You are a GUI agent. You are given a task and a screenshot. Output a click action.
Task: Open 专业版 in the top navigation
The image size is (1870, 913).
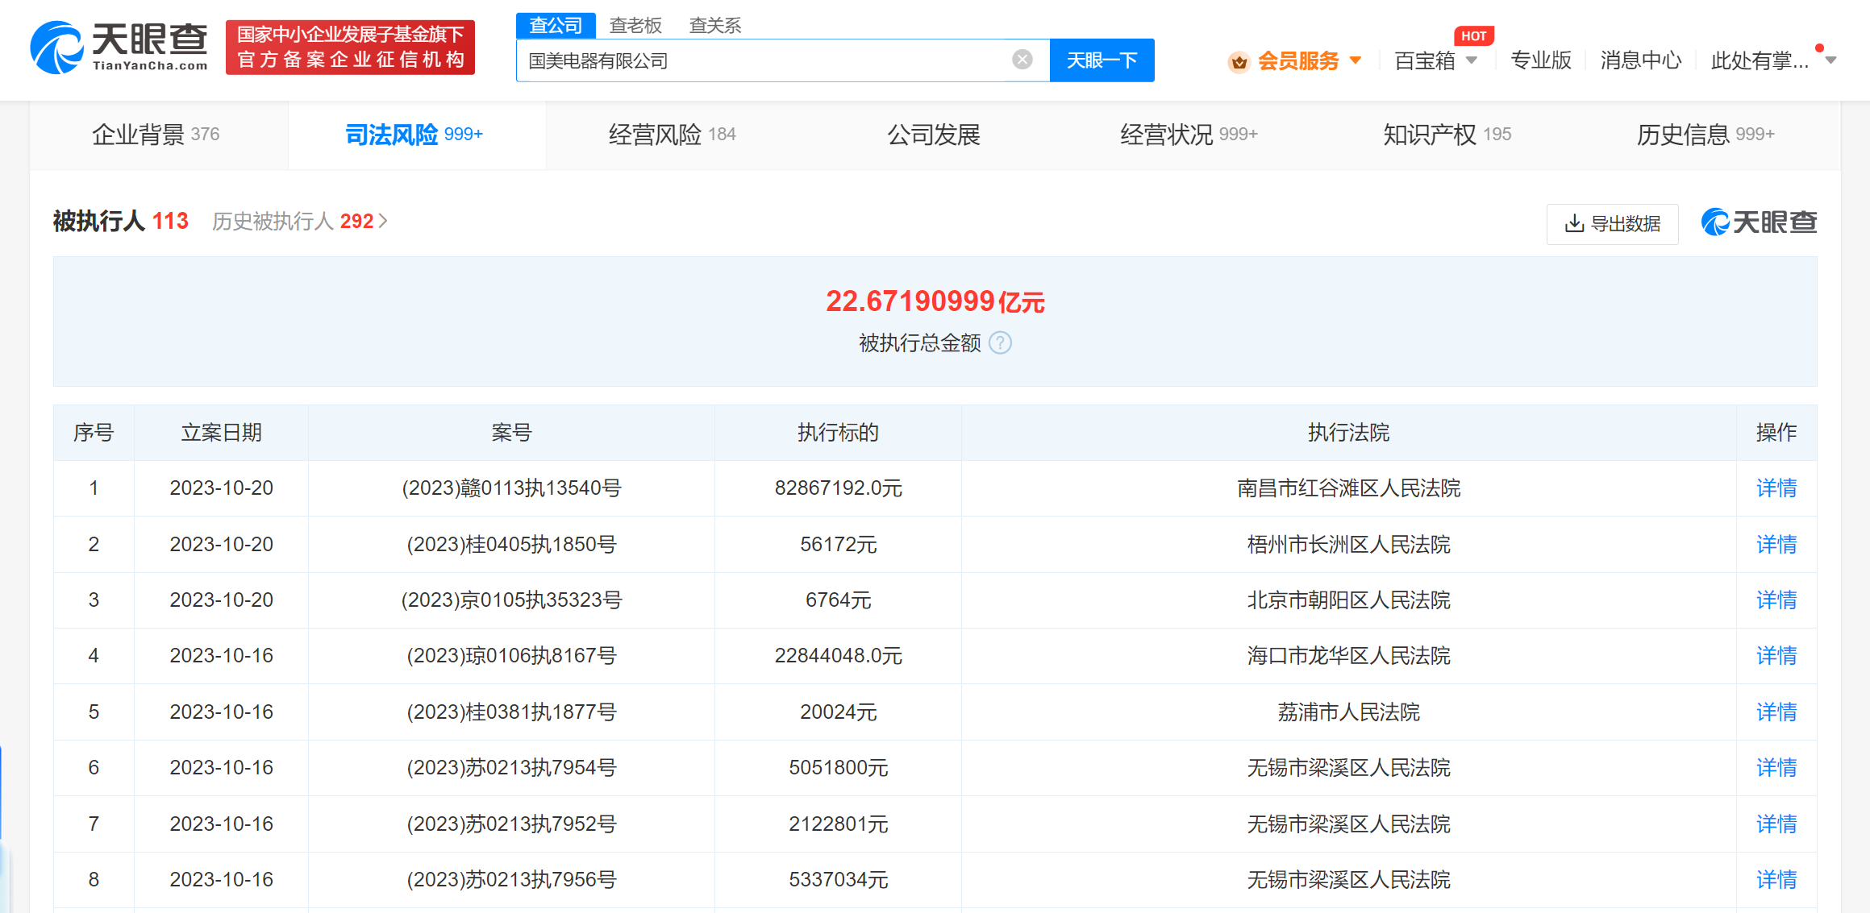pyautogui.click(x=1540, y=60)
